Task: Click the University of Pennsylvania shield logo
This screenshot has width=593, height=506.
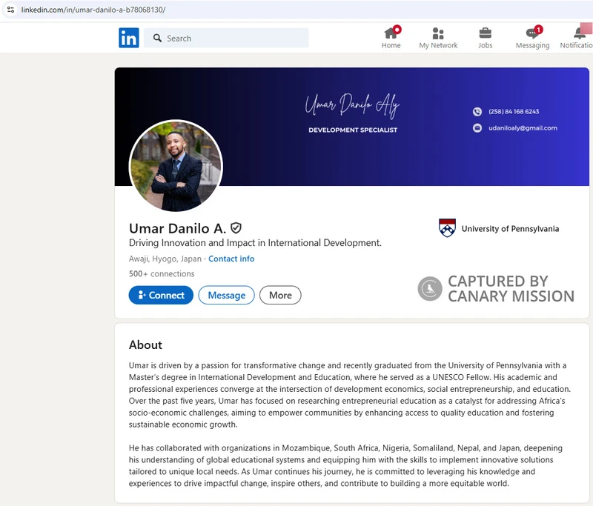Action: coord(447,228)
